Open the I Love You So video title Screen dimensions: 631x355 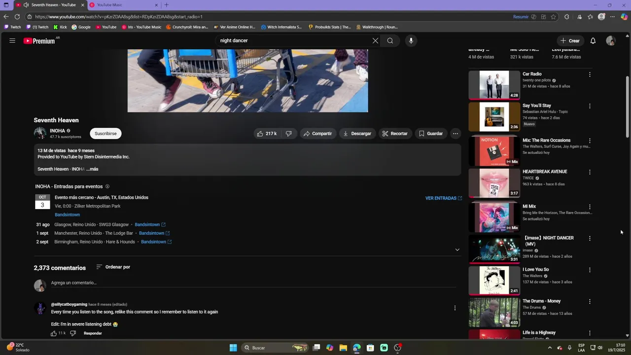[x=535, y=270]
